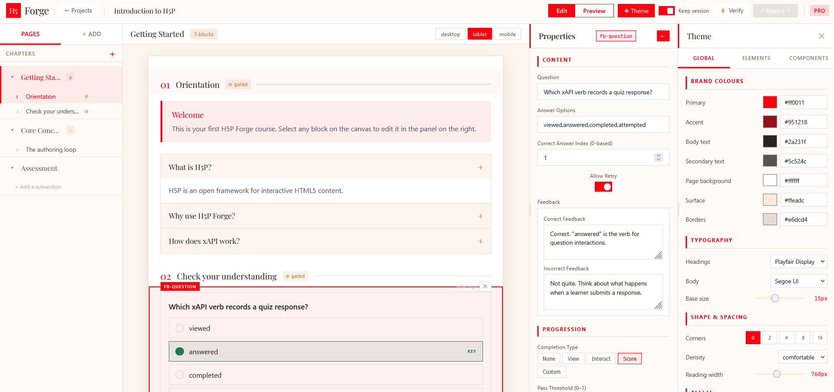The image size is (834, 392).
Task: Remove the FB-QUESTION block with the X icon
Action: click(486, 286)
